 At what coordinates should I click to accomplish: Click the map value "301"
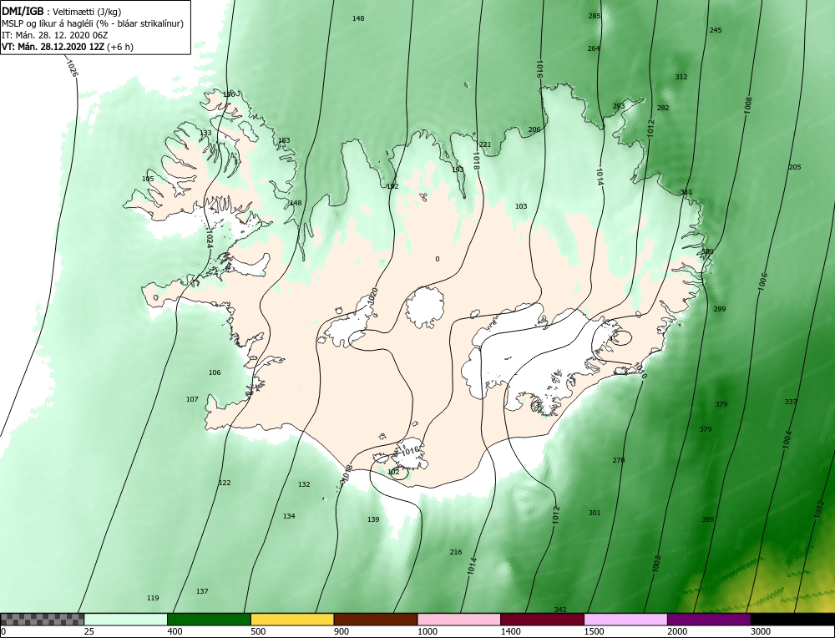click(x=595, y=513)
